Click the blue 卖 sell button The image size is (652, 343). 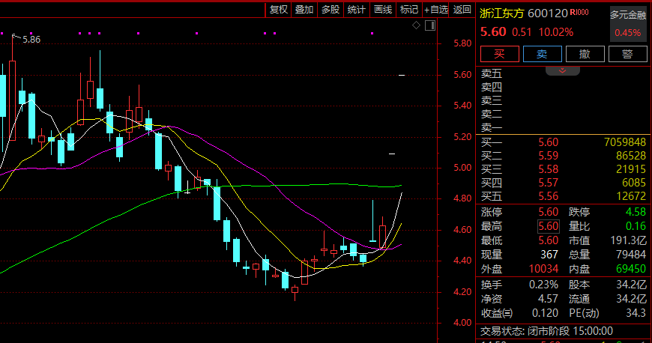pos(543,54)
